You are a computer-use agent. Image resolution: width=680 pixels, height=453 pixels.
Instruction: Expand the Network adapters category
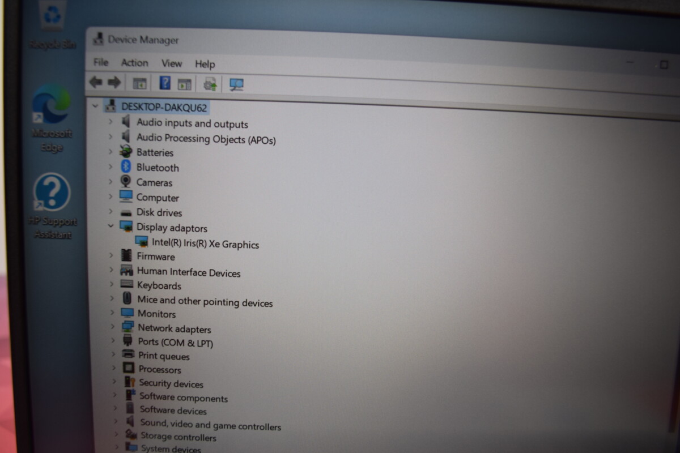click(x=113, y=327)
